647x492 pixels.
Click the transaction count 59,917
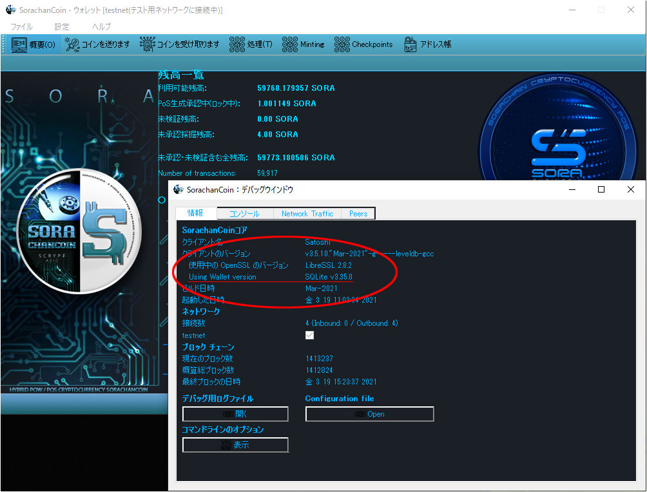point(267,173)
